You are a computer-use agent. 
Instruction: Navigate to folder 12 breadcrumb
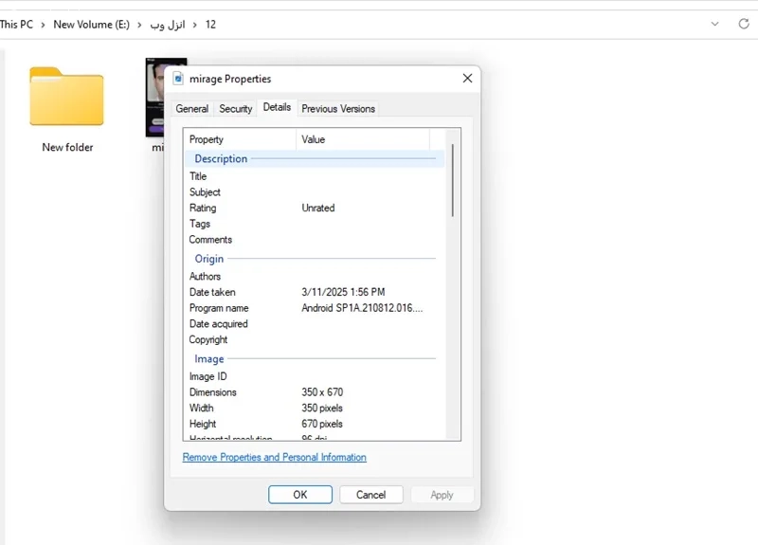(x=210, y=25)
